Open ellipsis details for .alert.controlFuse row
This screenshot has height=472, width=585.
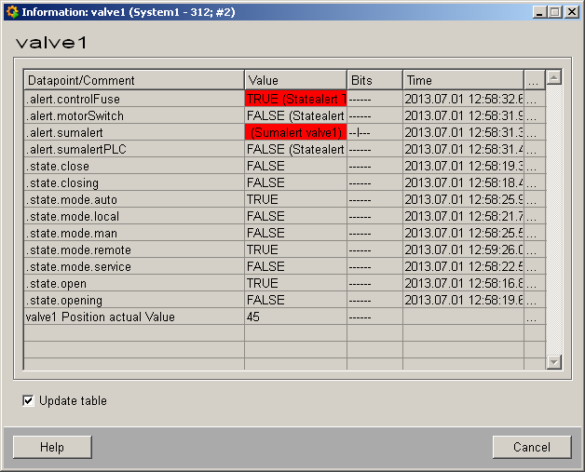click(535, 100)
